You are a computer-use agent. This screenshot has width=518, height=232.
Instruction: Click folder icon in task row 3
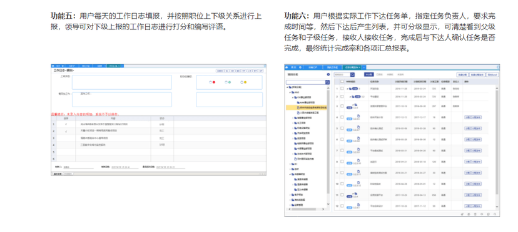(x=355, y=105)
